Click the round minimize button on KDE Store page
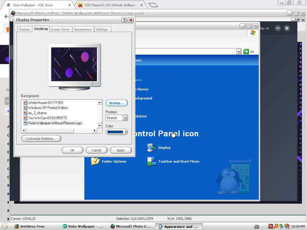Viewport: 307px width, 230px height. point(278,28)
